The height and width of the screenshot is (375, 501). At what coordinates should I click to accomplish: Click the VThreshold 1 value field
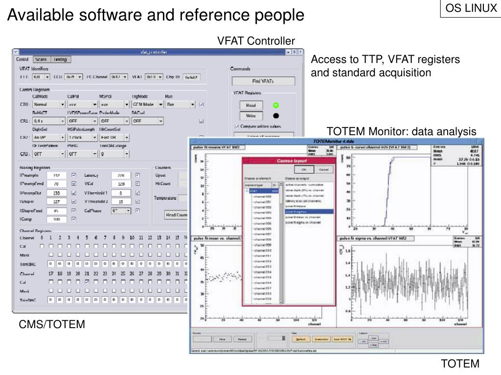pos(121,193)
